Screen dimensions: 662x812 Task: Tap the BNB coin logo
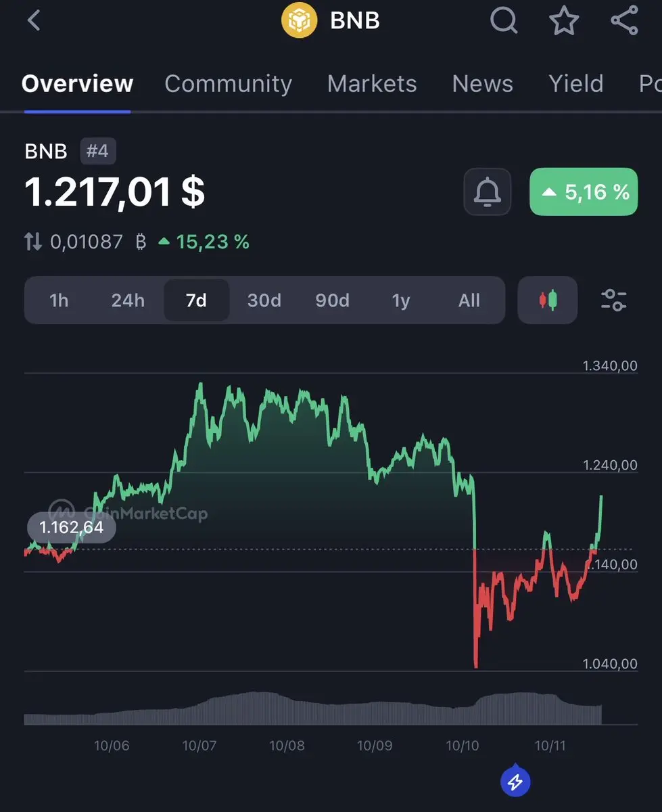[x=300, y=20]
